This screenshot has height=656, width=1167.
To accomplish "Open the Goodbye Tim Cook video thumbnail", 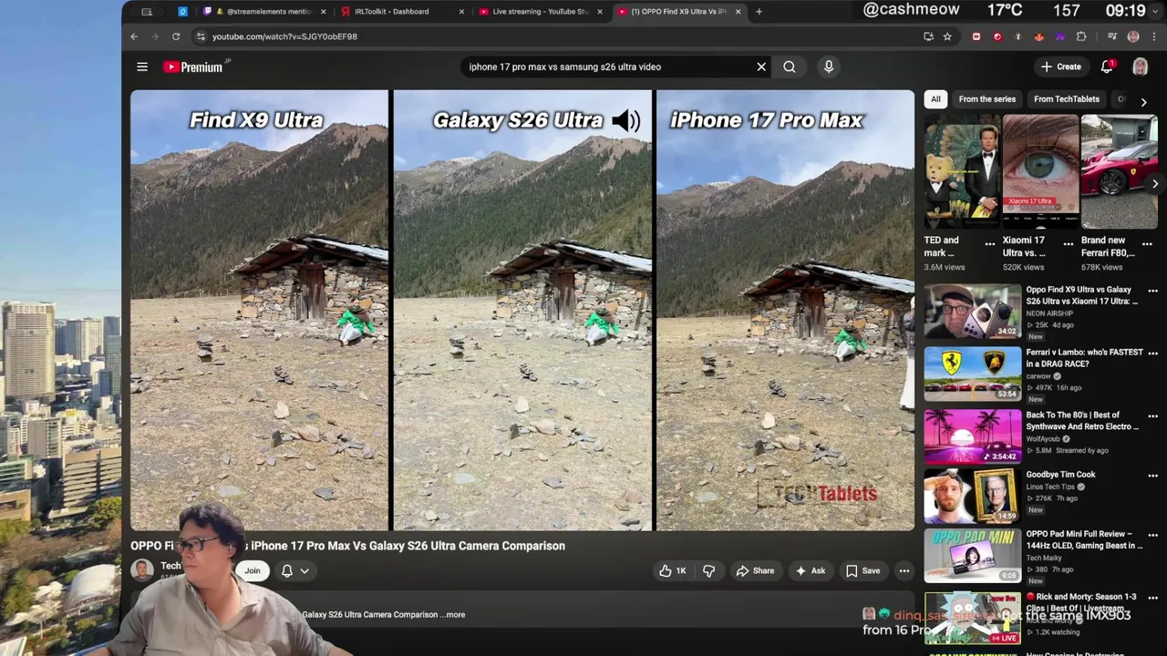I will coord(973,496).
